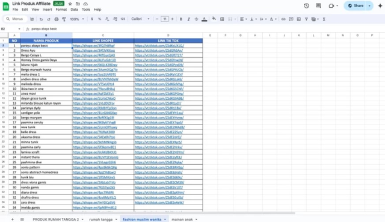
Task: Open the comments icon near Share
Action: click(318, 5)
